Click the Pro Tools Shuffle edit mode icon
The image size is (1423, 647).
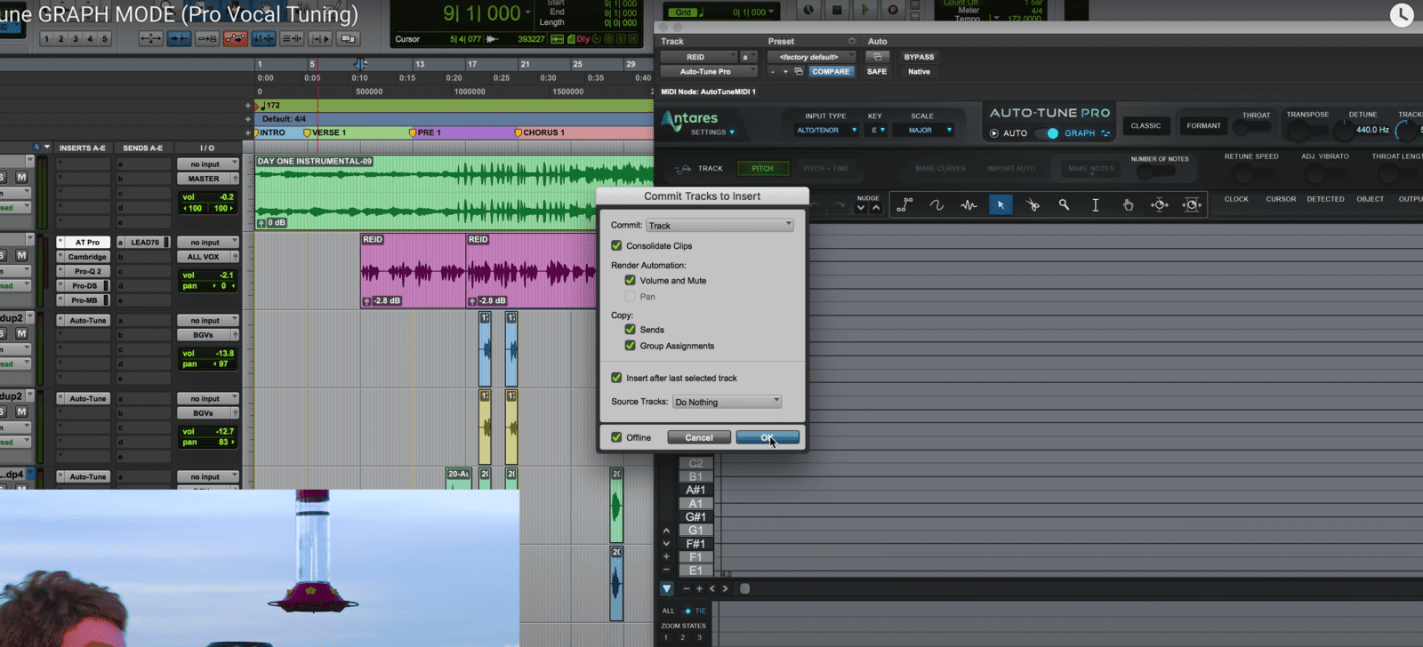coord(150,38)
